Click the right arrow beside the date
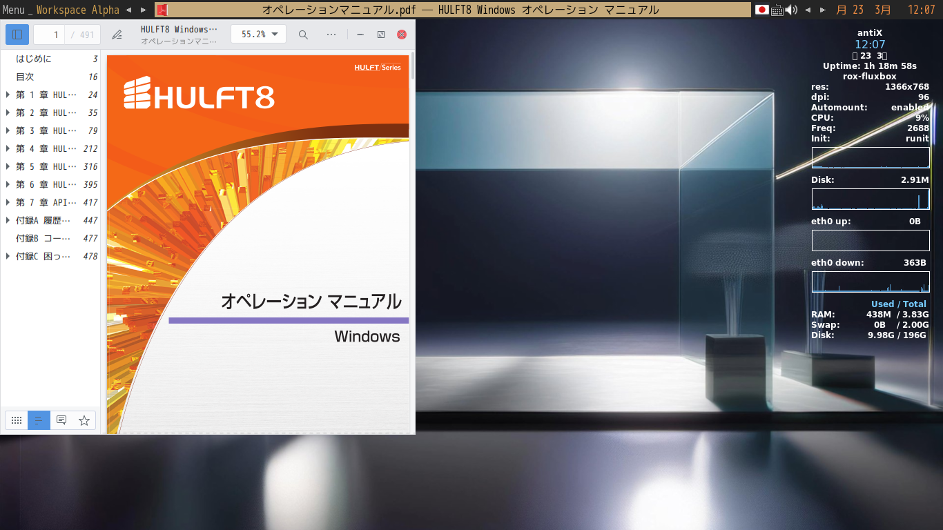943x530 pixels. 822,10
